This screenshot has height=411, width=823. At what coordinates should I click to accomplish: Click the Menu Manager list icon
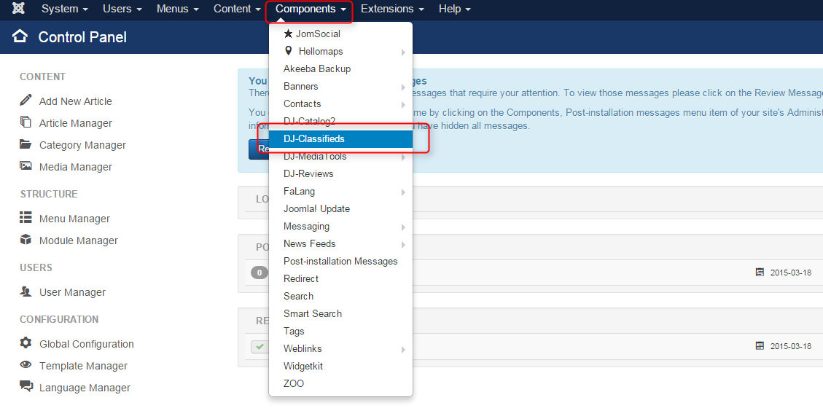pyautogui.click(x=26, y=217)
